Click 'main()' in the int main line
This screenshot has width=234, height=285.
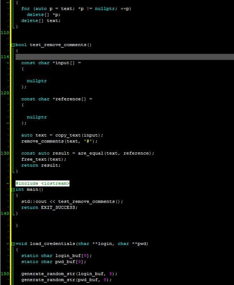[x=35, y=190]
